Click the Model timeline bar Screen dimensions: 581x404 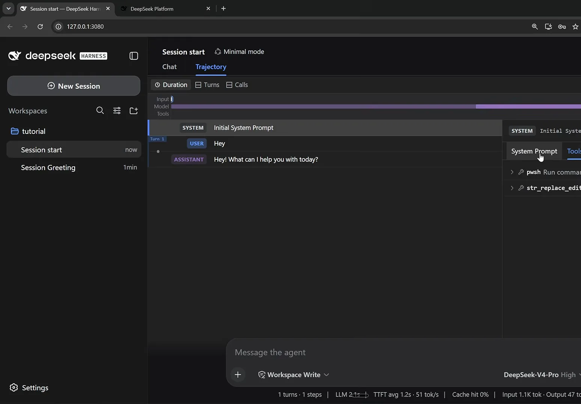(376, 107)
